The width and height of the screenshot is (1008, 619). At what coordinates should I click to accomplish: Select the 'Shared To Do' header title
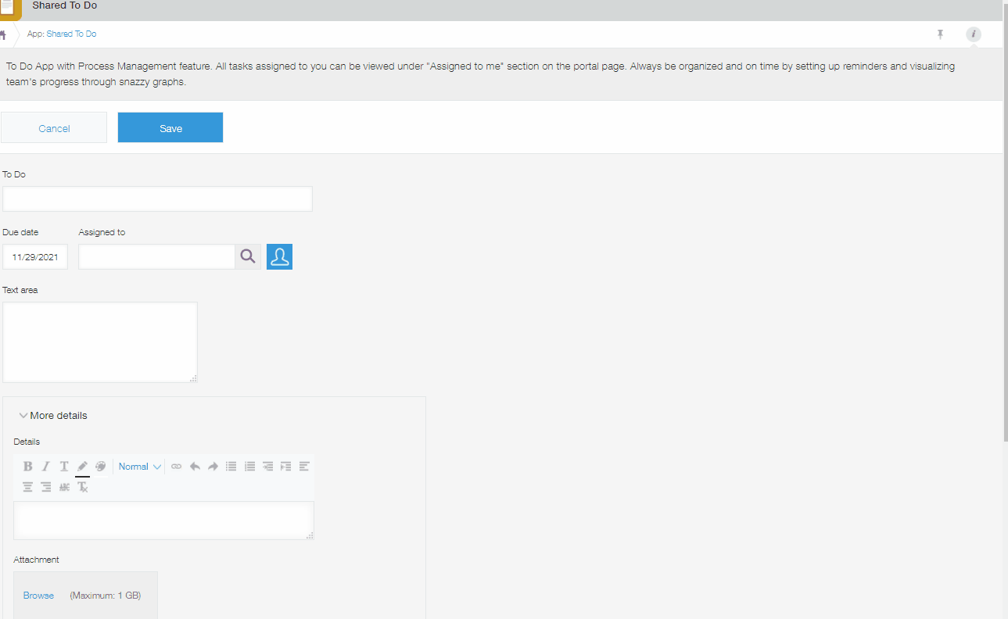[65, 5]
